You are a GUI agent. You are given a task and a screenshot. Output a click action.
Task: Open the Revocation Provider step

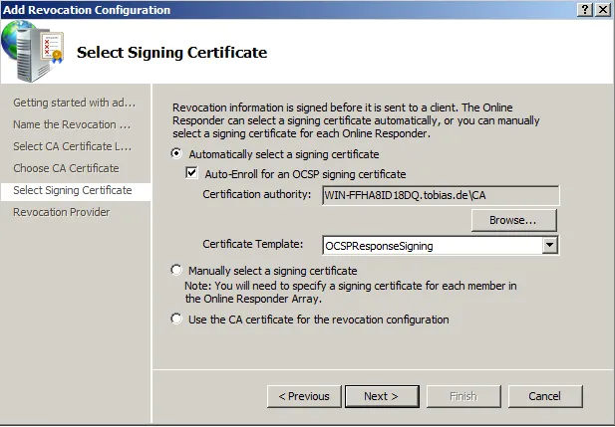click(62, 212)
